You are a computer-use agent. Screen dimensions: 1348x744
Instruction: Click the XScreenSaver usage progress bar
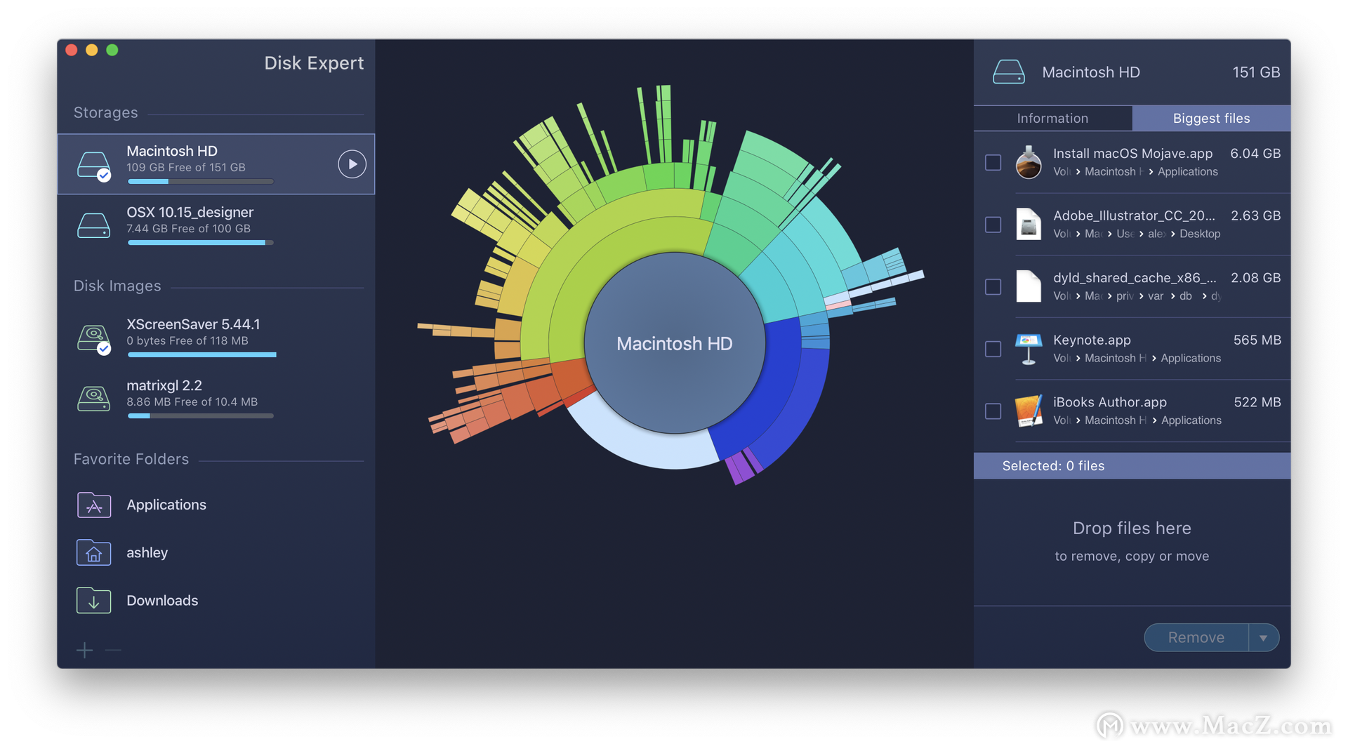point(202,355)
